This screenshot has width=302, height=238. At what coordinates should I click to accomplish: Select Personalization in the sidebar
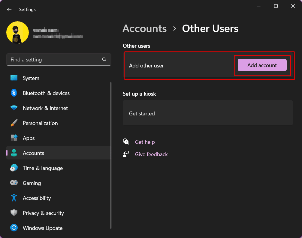click(40, 123)
